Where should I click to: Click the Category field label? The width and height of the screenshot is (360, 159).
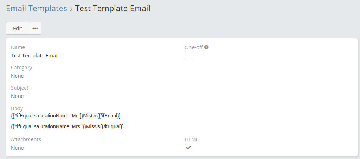(21, 68)
